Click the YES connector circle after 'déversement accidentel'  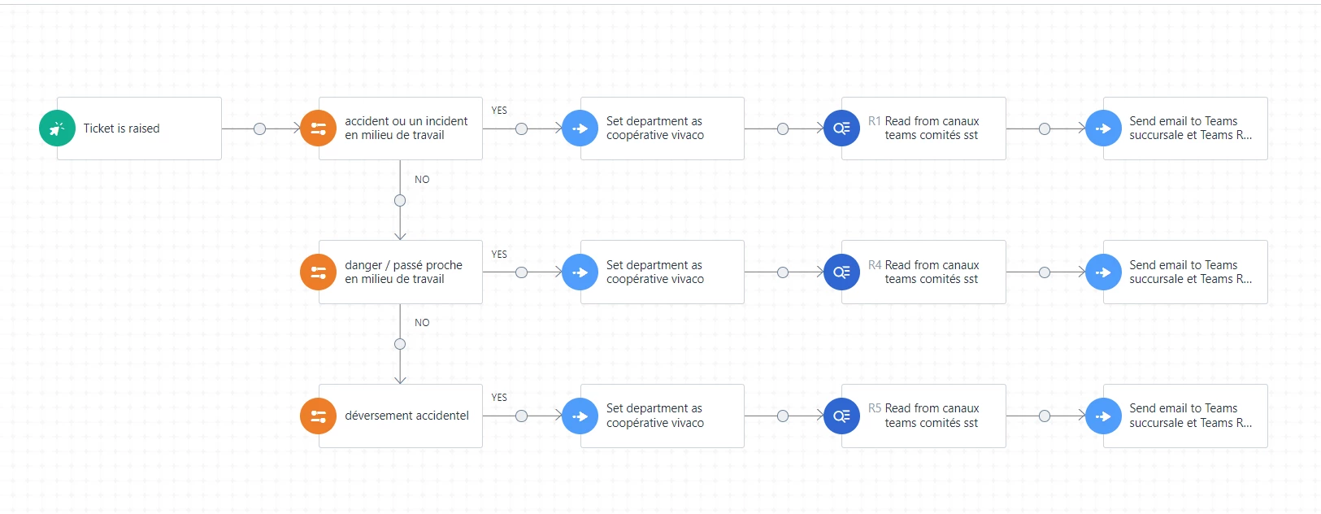pos(521,416)
